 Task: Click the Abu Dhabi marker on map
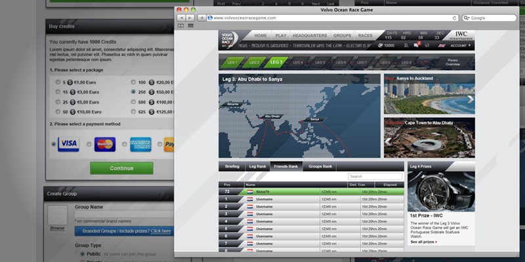click(x=270, y=117)
